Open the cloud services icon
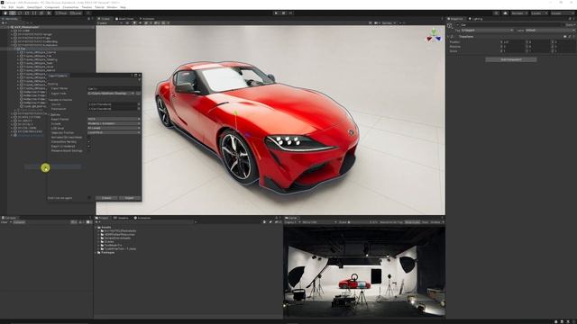This screenshot has width=577, height=324. click(505, 13)
